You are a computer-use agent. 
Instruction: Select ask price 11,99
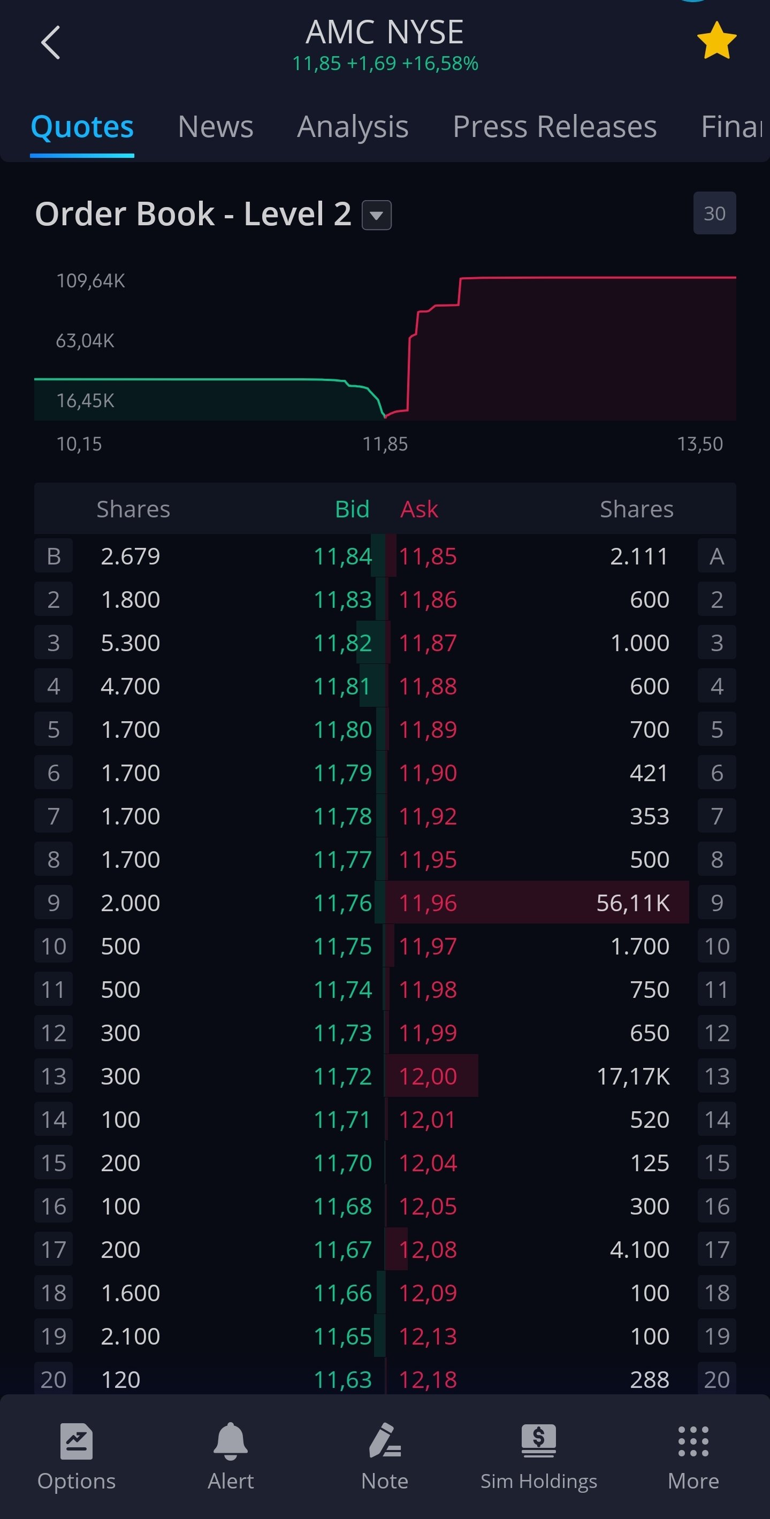(428, 1033)
